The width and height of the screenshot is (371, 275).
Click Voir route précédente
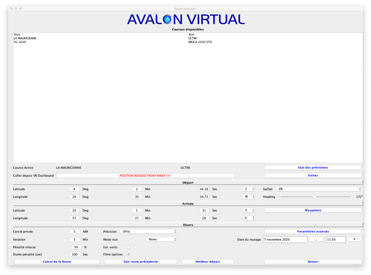(141, 262)
